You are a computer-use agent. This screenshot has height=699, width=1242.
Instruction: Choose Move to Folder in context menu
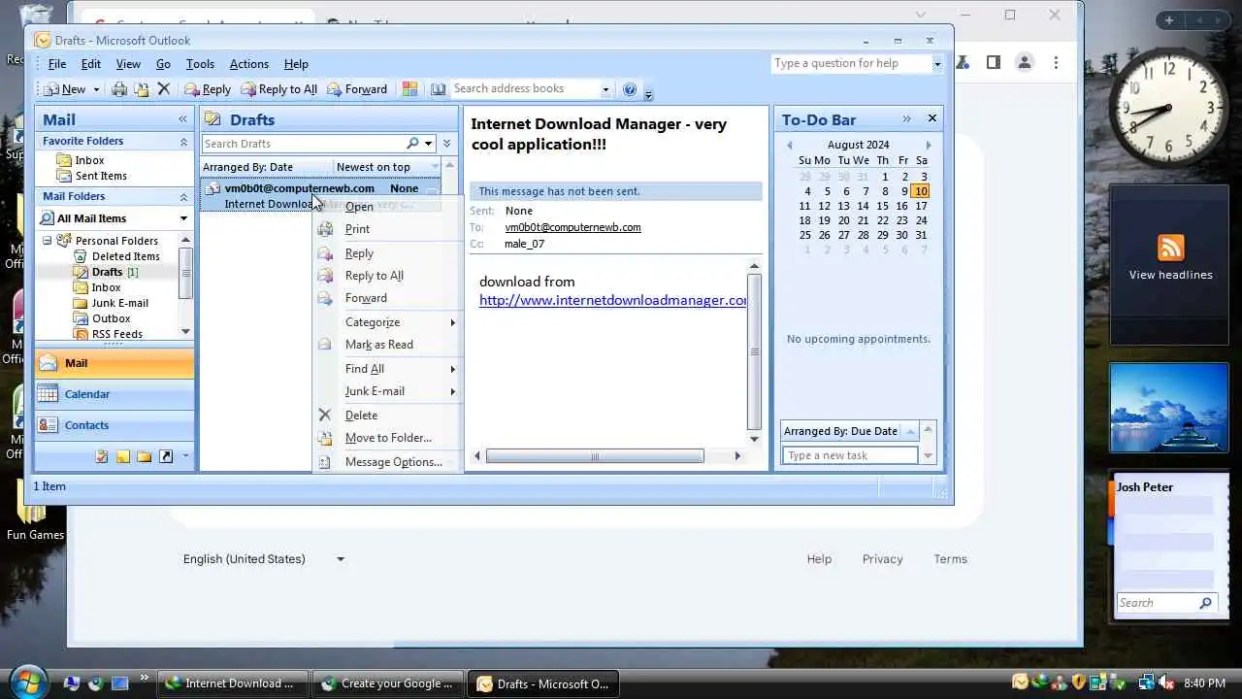[388, 438]
